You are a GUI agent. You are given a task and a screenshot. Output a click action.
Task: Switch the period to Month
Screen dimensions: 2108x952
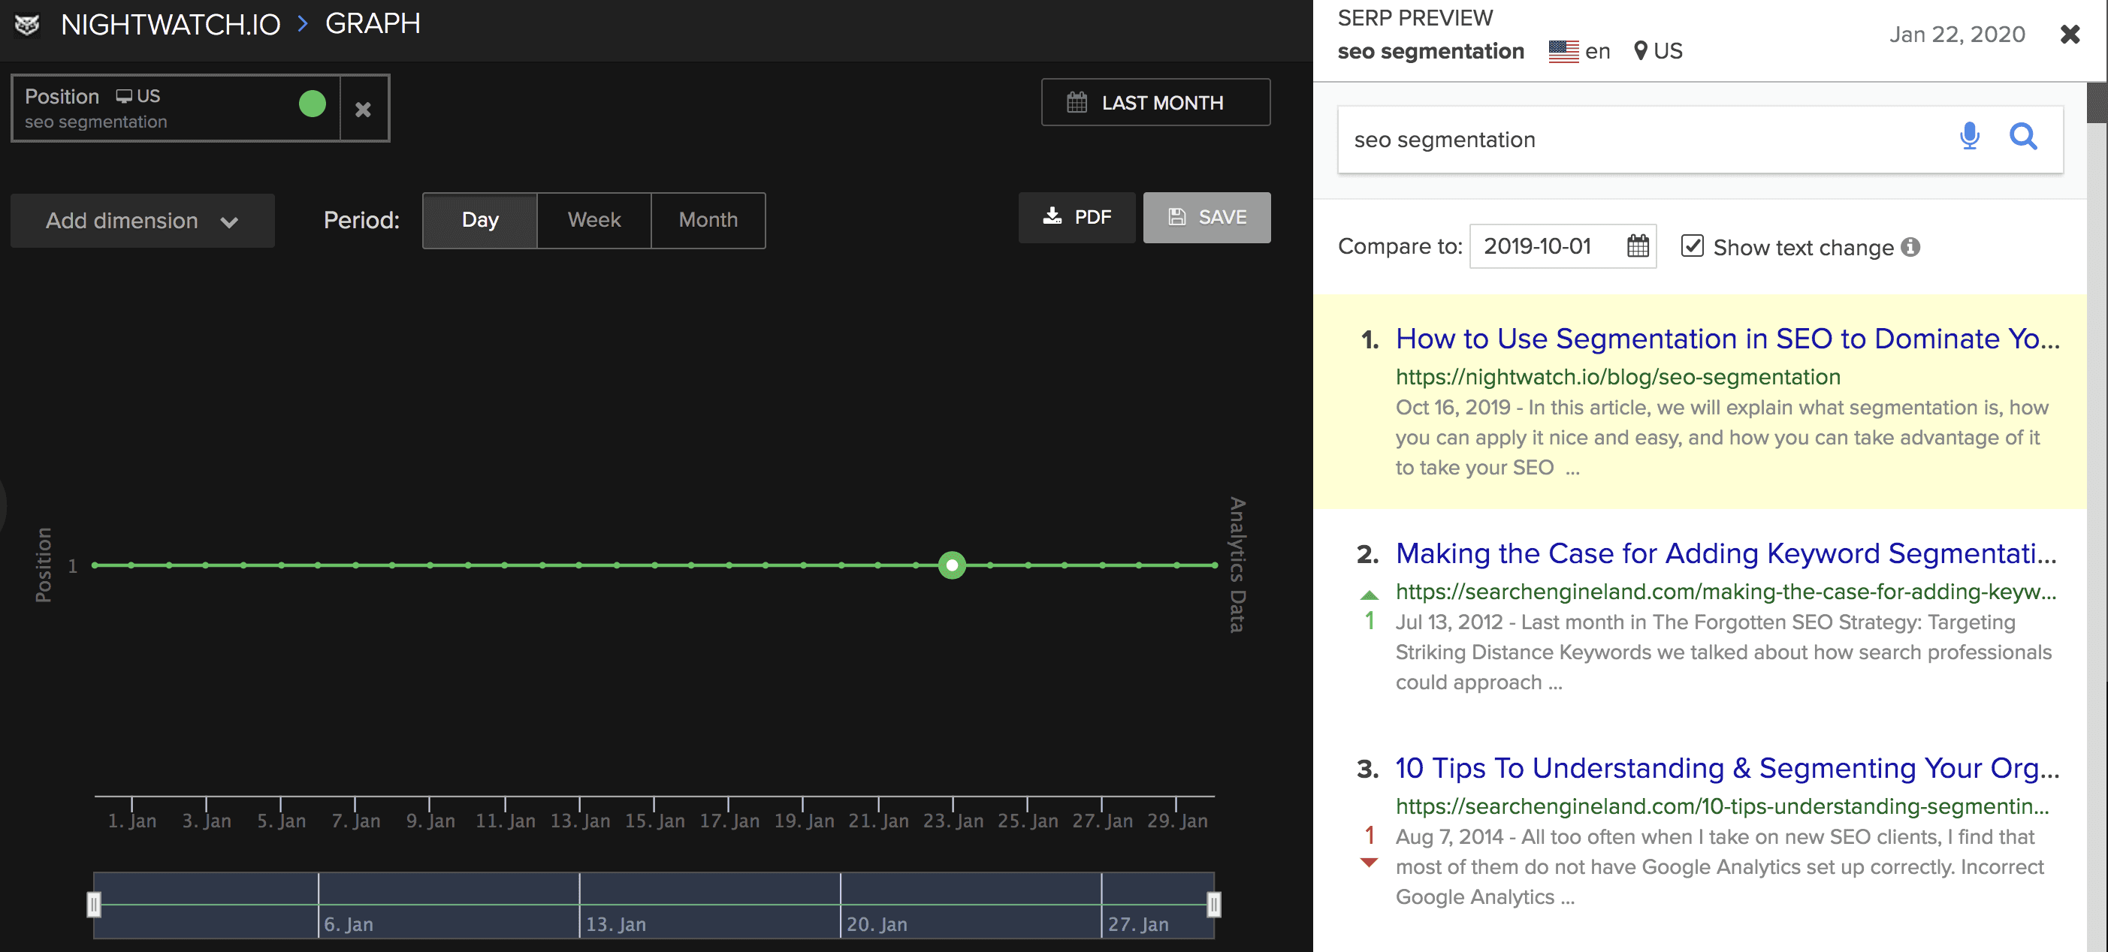pos(707,220)
